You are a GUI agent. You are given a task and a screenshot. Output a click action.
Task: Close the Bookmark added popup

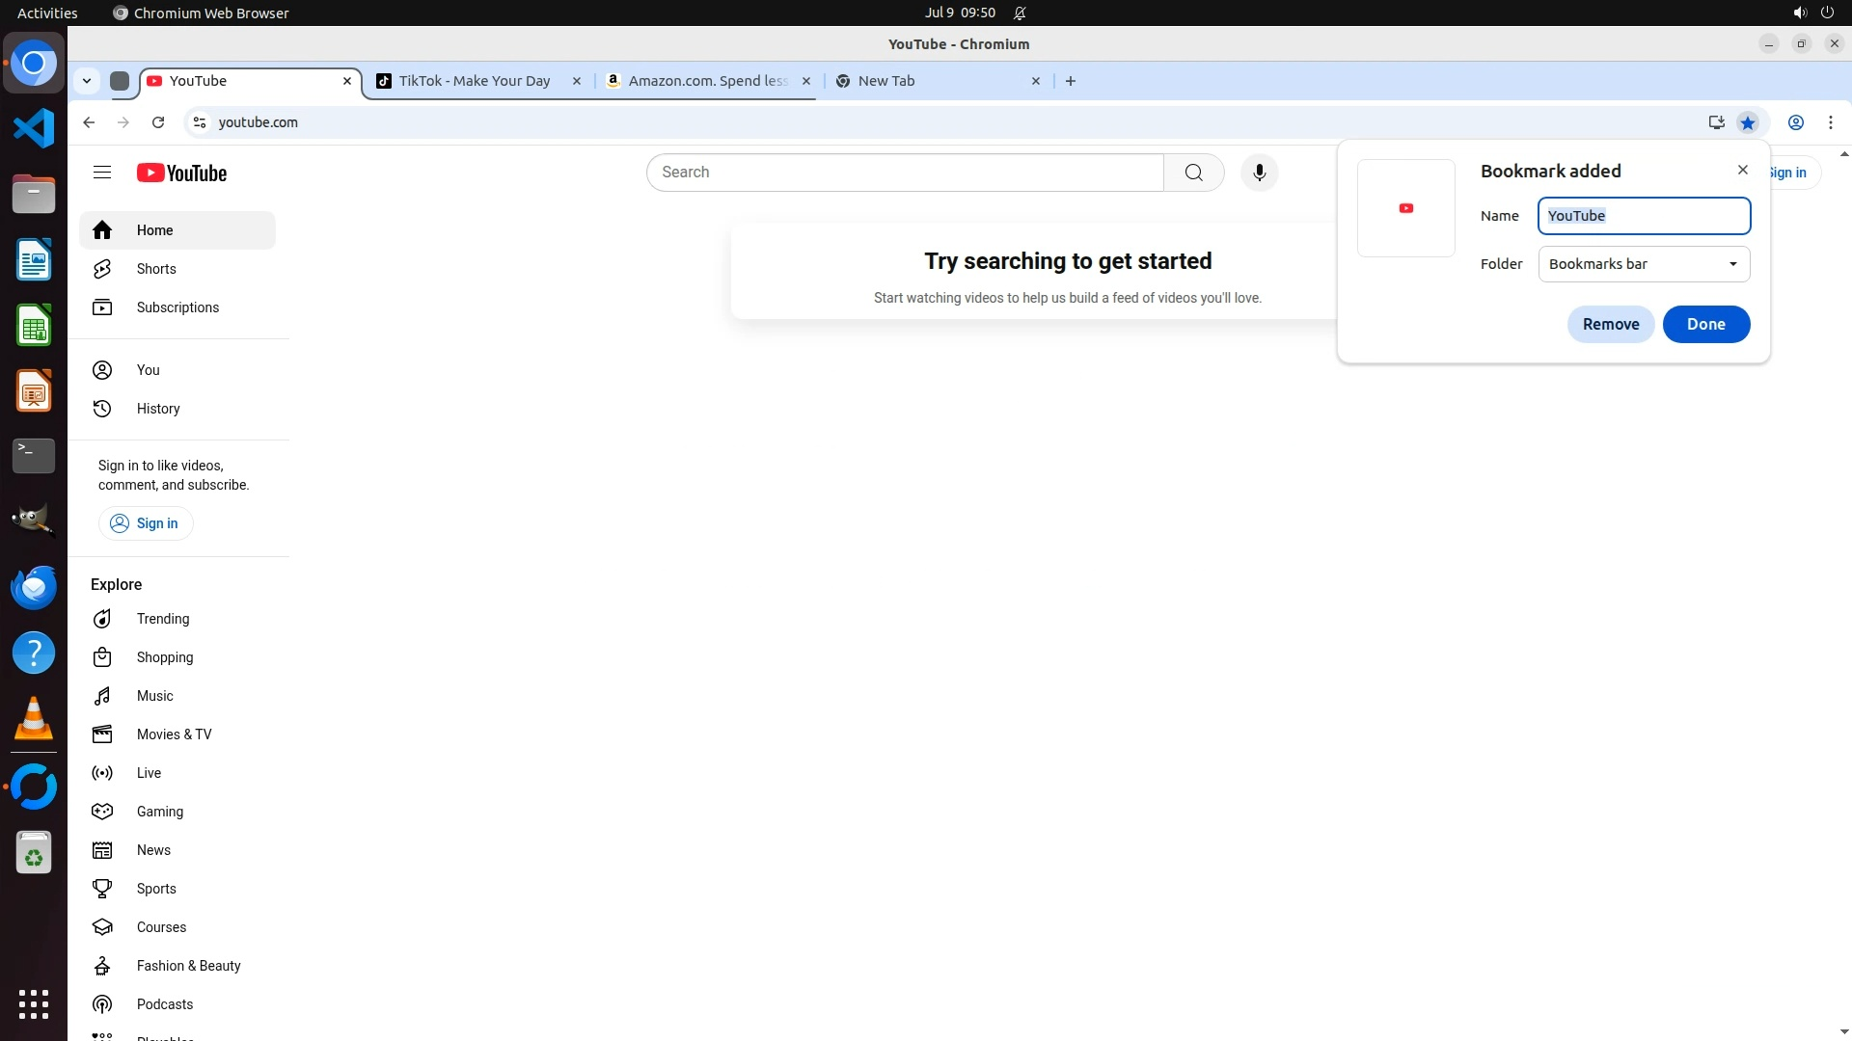(1742, 170)
